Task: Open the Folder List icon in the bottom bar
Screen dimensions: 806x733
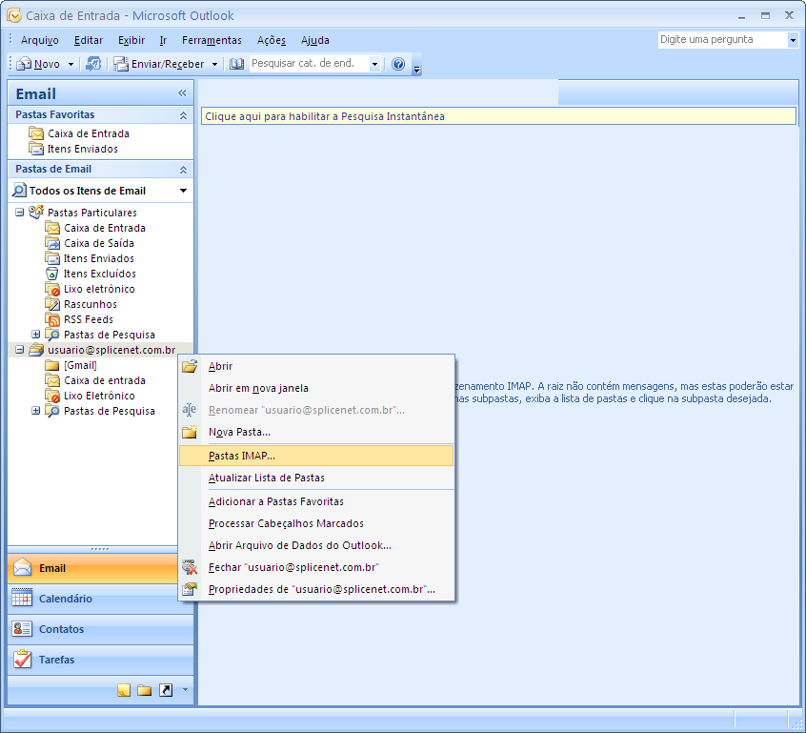Action: [x=145, y=690]
